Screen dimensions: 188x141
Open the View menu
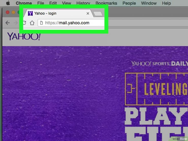pos(67,3)
